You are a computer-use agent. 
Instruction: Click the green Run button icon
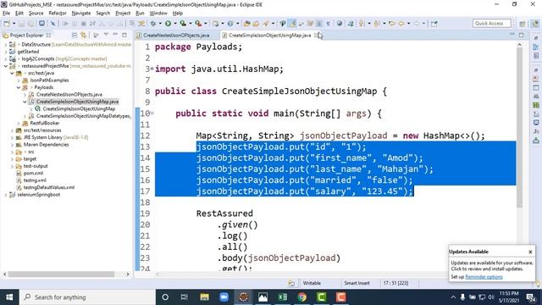click(x=168, y=24)
